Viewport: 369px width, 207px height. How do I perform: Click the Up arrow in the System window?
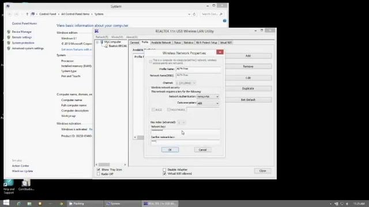(27, 14)
